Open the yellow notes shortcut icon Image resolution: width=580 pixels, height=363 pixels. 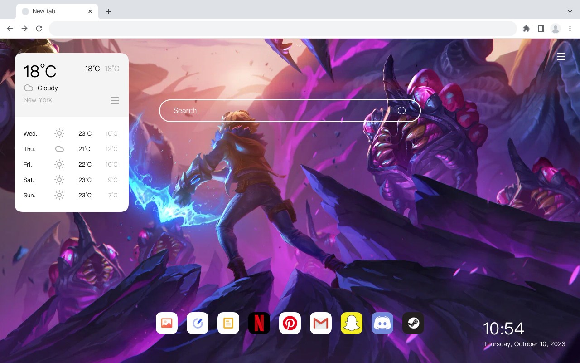228,323
